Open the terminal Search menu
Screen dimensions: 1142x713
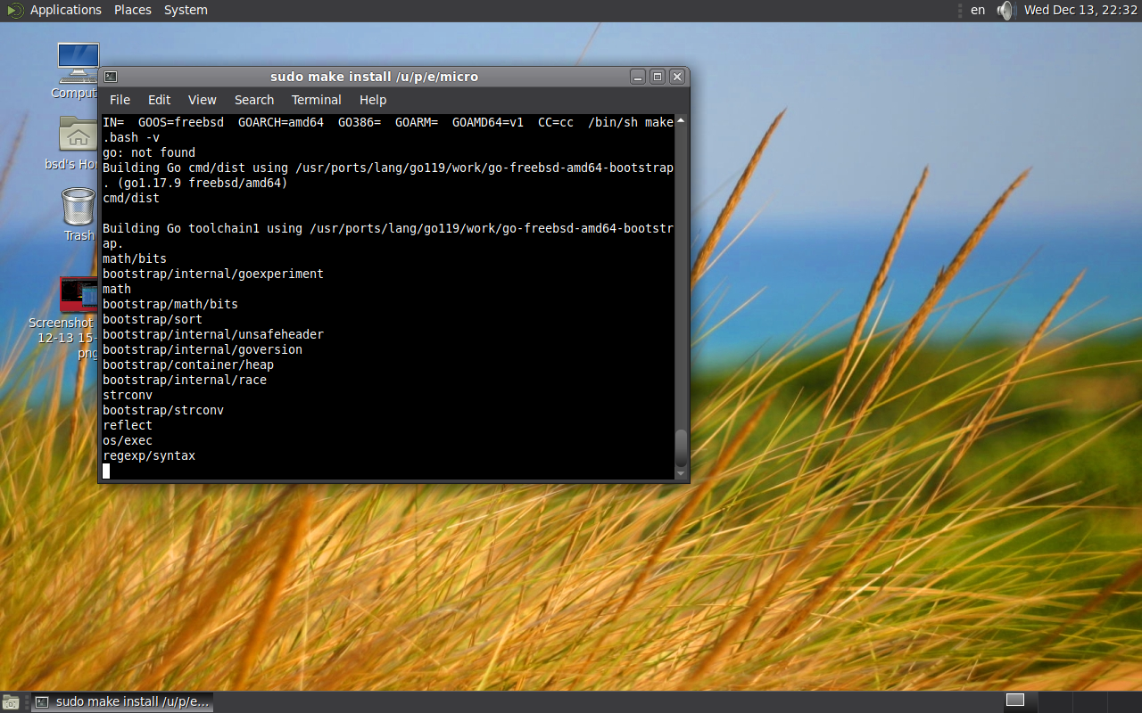[254, 100]
